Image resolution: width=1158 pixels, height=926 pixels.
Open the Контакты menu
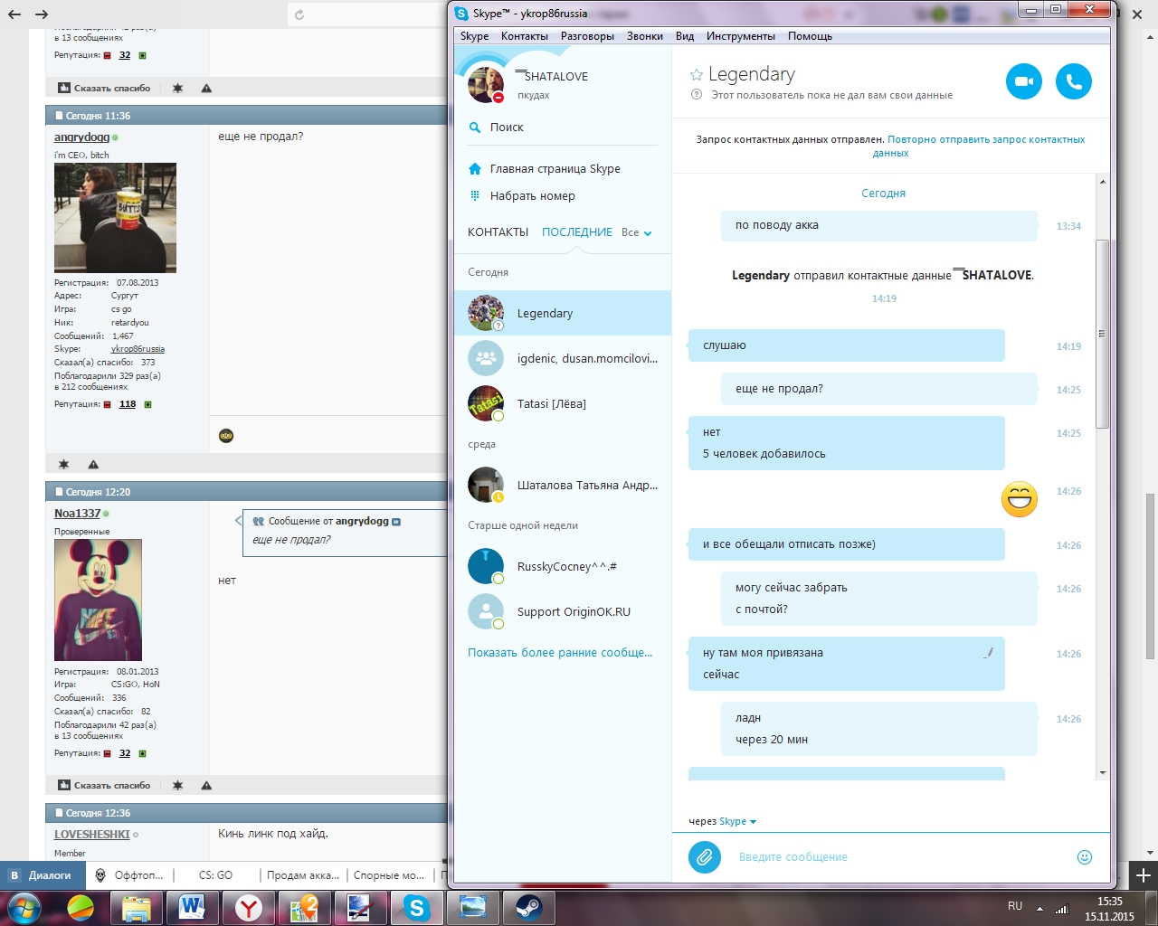point(525,36)
